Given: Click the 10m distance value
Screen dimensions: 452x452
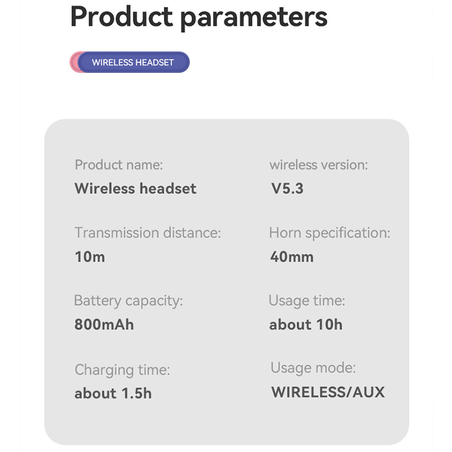Looking at the screenshot, I should click(x=90, y=257).
